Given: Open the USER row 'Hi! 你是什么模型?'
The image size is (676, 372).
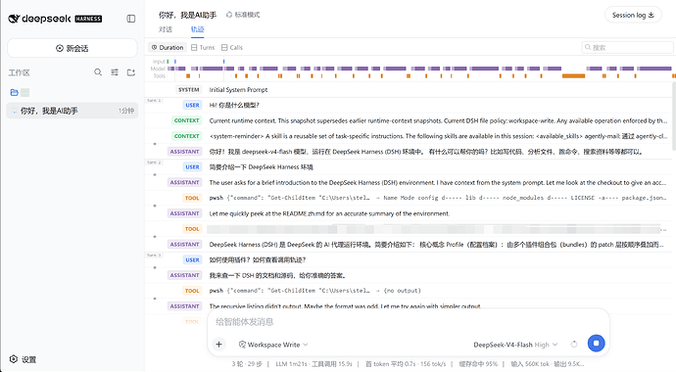Looking at the screenshot, I should point(409,105).
